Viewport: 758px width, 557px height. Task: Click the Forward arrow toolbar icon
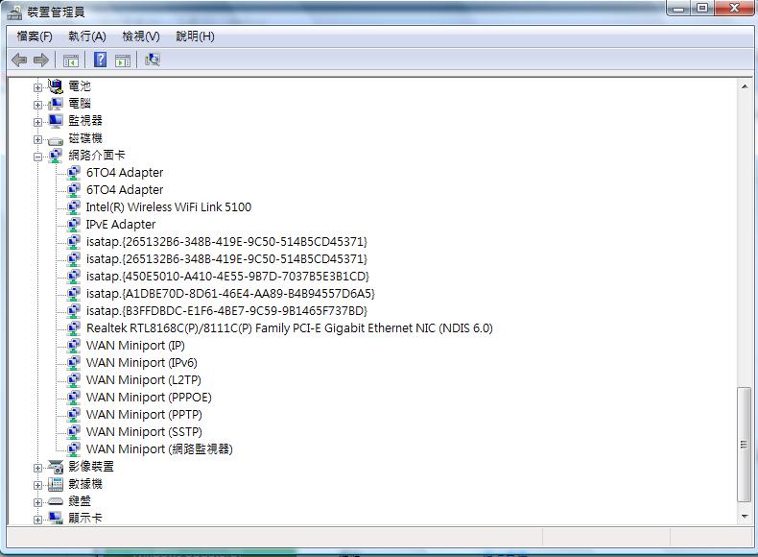41,60
